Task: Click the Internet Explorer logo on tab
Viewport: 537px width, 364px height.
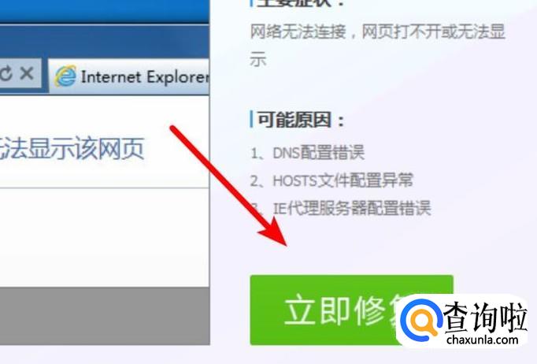Action: [65, 76]
